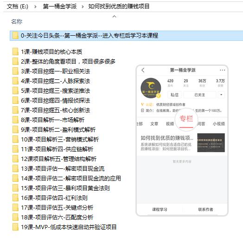243x250 pixels.
Task: Click the sort arrow above the 名称 column
Action: [115, 16]
